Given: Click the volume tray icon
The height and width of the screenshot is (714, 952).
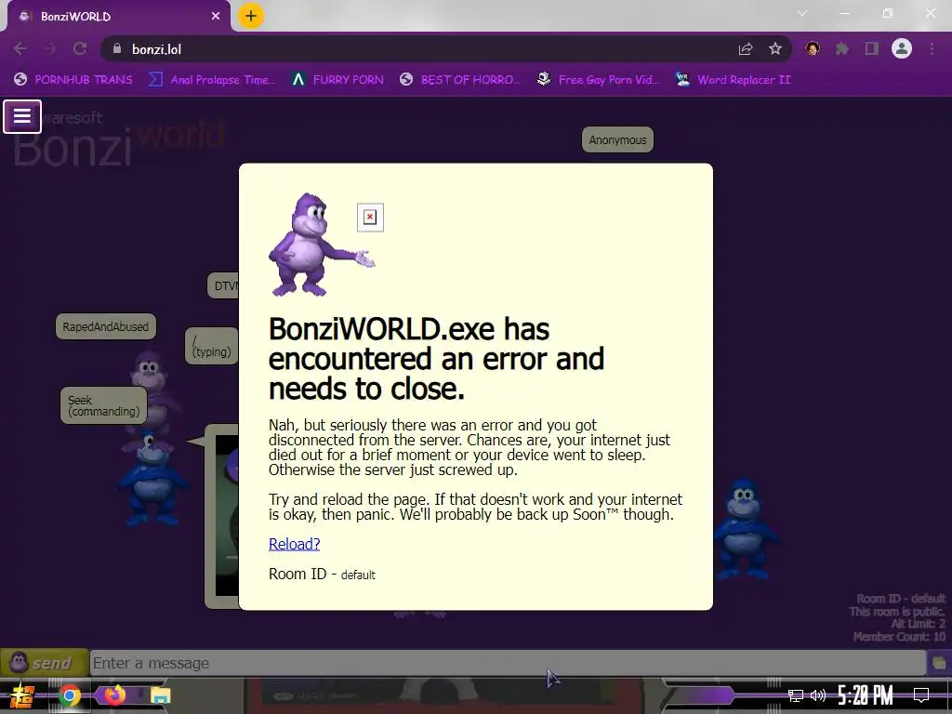Looking at the screenshot, I should [818, 695].
